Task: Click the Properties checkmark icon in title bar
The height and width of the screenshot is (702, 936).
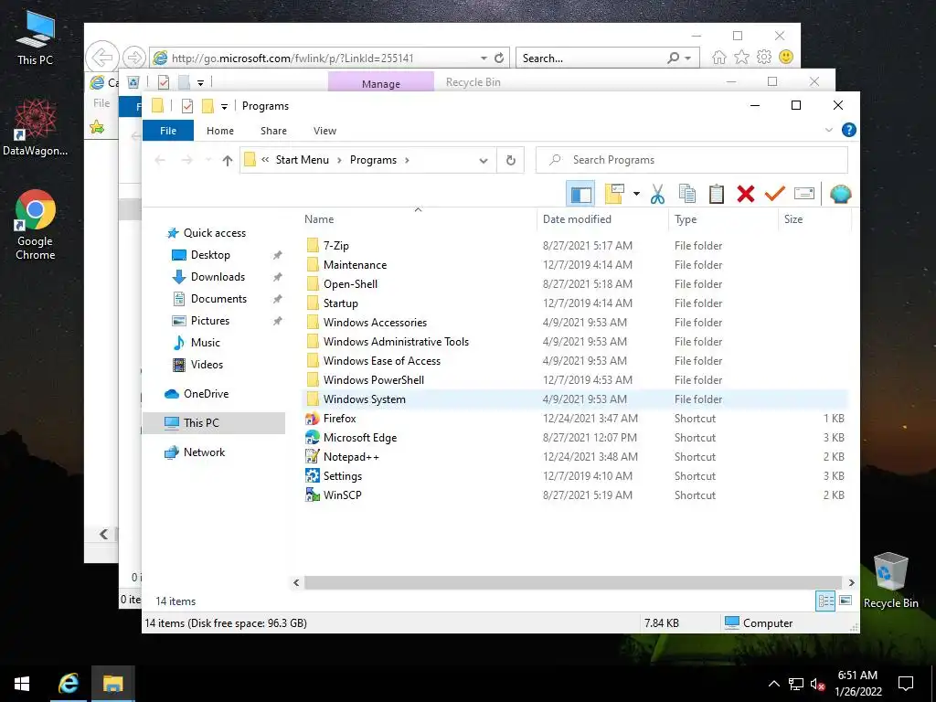Action: click(187, 106)
